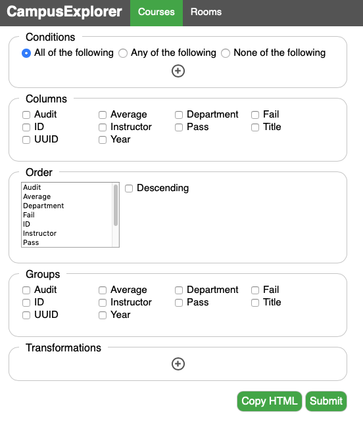The image size is (363, 423).
Task: Tick the Title checkbox under Groups
Action: tap(255, 303)
